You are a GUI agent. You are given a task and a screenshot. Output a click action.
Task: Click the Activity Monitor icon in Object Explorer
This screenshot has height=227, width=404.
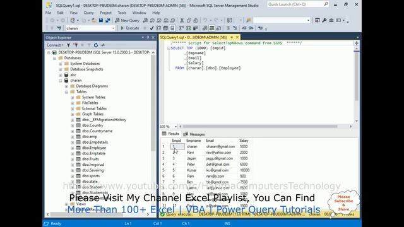(x=103, y=45)
